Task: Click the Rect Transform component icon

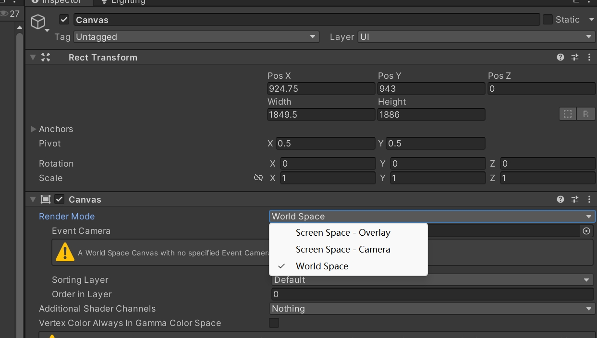Action: (x=46, y=57)
